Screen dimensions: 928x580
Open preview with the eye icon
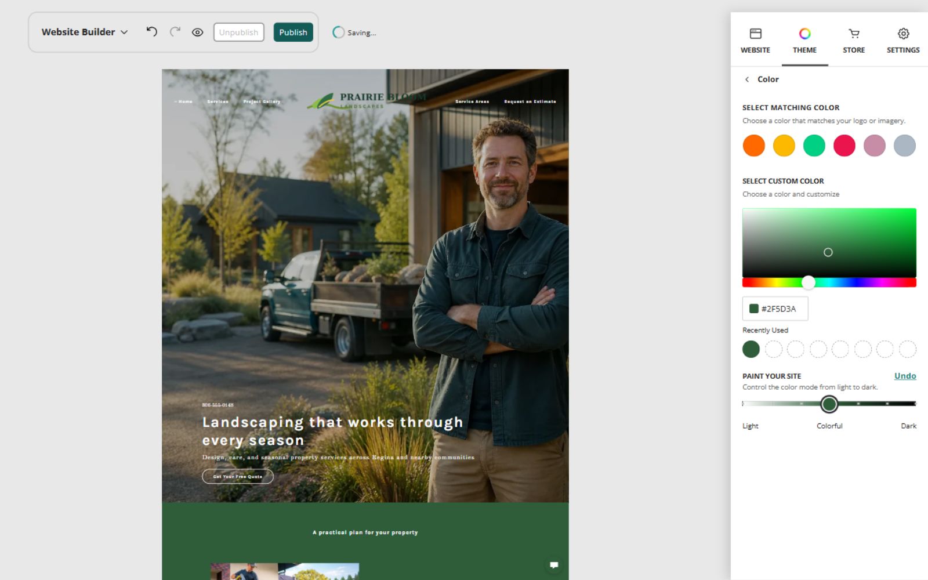click(x=197, y=32)
